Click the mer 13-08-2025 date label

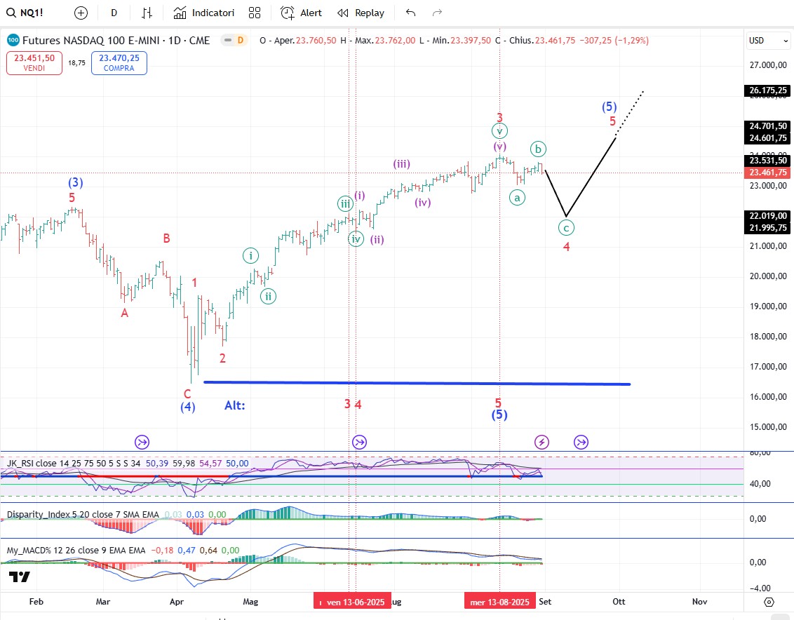[x=500, y=602]
